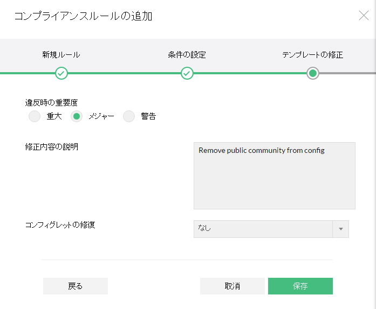This screenshot has height=309, width=376.
Task: Click the 修正内容の説明 text area
Action: tap(274, 175)
